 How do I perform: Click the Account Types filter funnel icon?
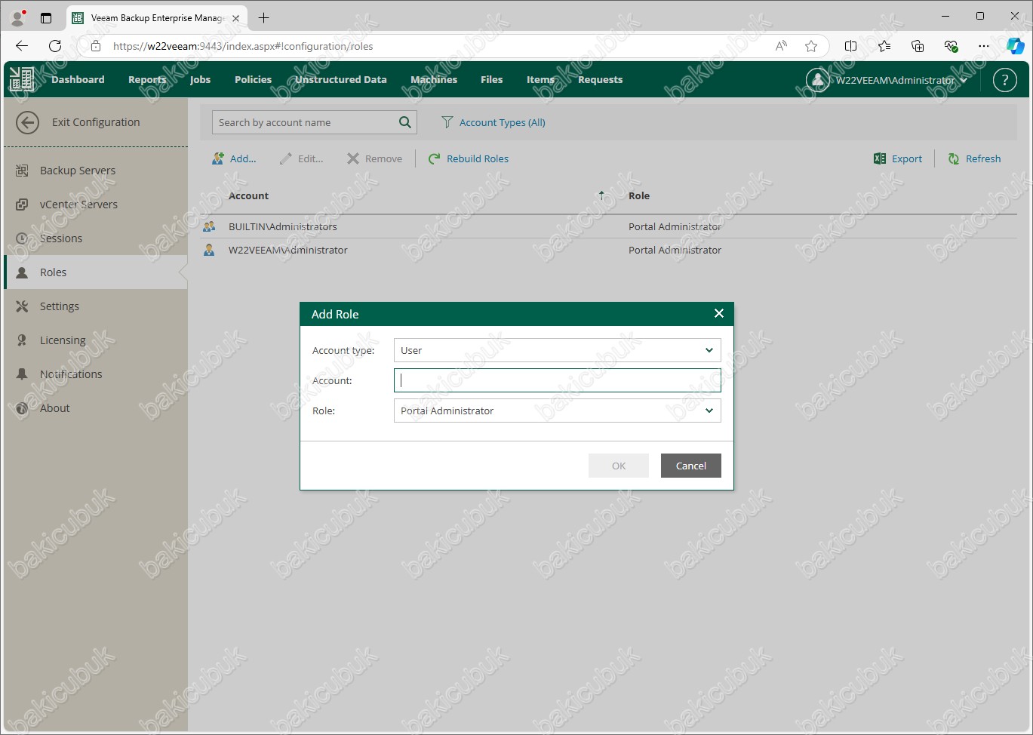pyautogui.click(x=447, y=122)
